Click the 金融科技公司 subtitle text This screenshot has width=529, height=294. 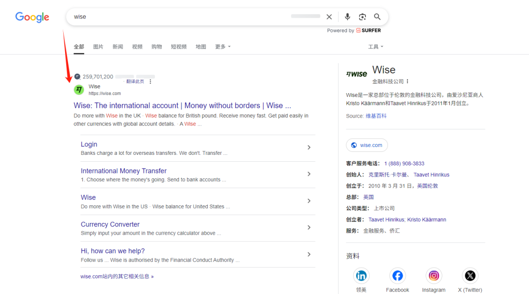point(387,81)
